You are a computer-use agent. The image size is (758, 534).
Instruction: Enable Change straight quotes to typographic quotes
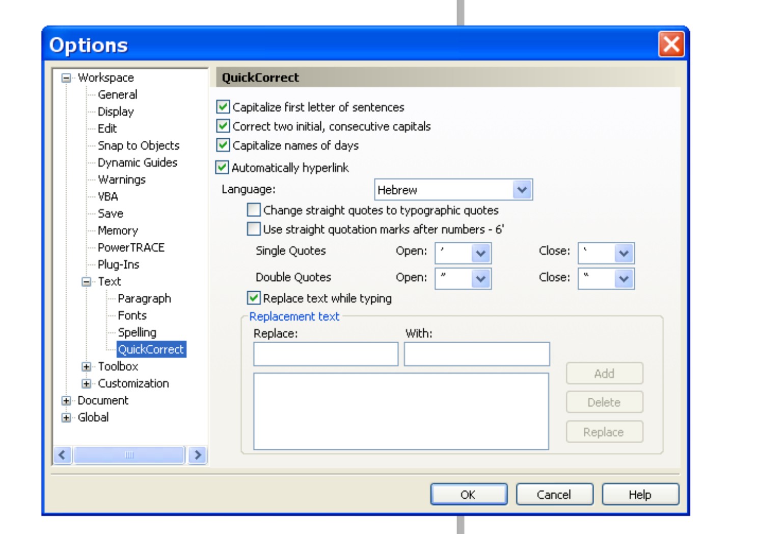click(x=254, y=210)
